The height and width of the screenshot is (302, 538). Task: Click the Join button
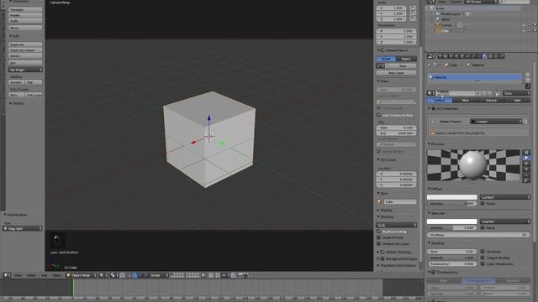pos(25,63)
